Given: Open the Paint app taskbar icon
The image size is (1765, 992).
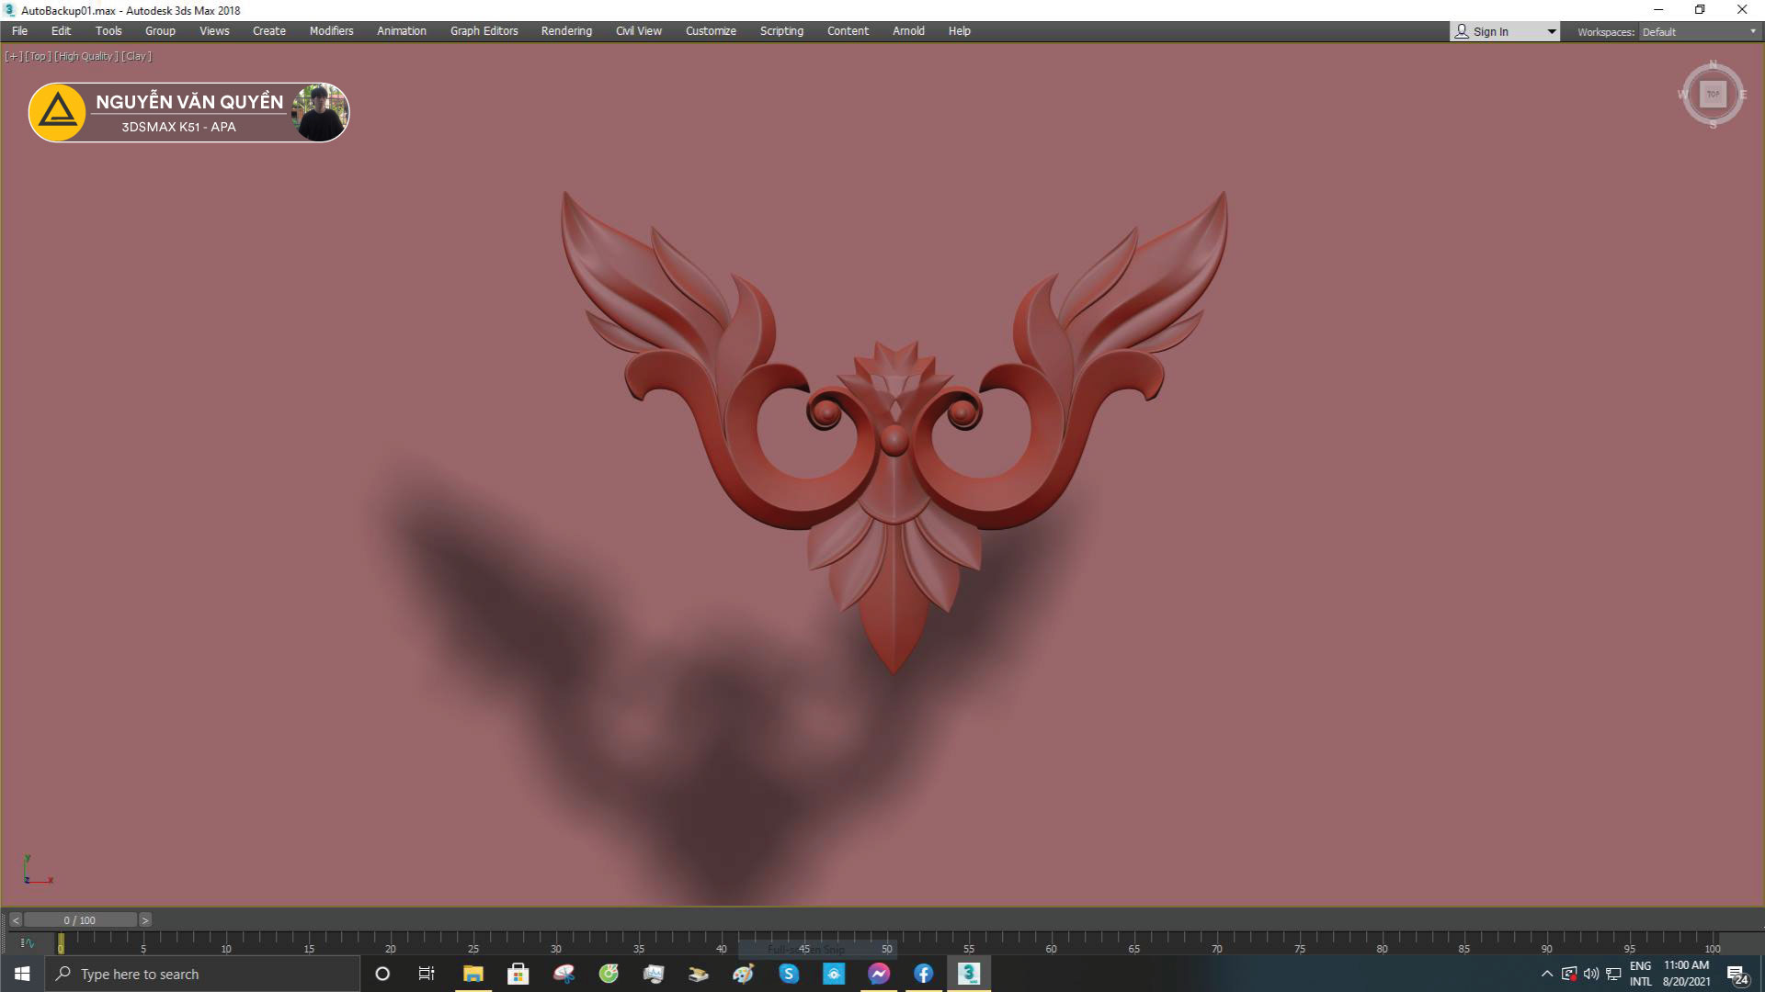Looking at the screenshot, I should [744, 974].
